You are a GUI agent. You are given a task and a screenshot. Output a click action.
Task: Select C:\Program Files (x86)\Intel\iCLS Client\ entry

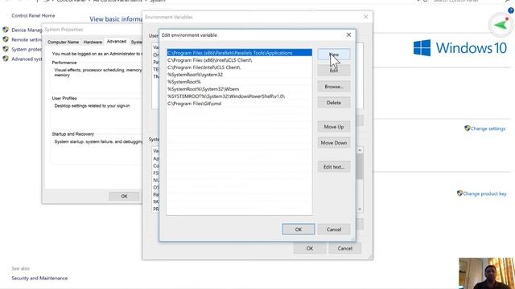[x=240, y=60]
